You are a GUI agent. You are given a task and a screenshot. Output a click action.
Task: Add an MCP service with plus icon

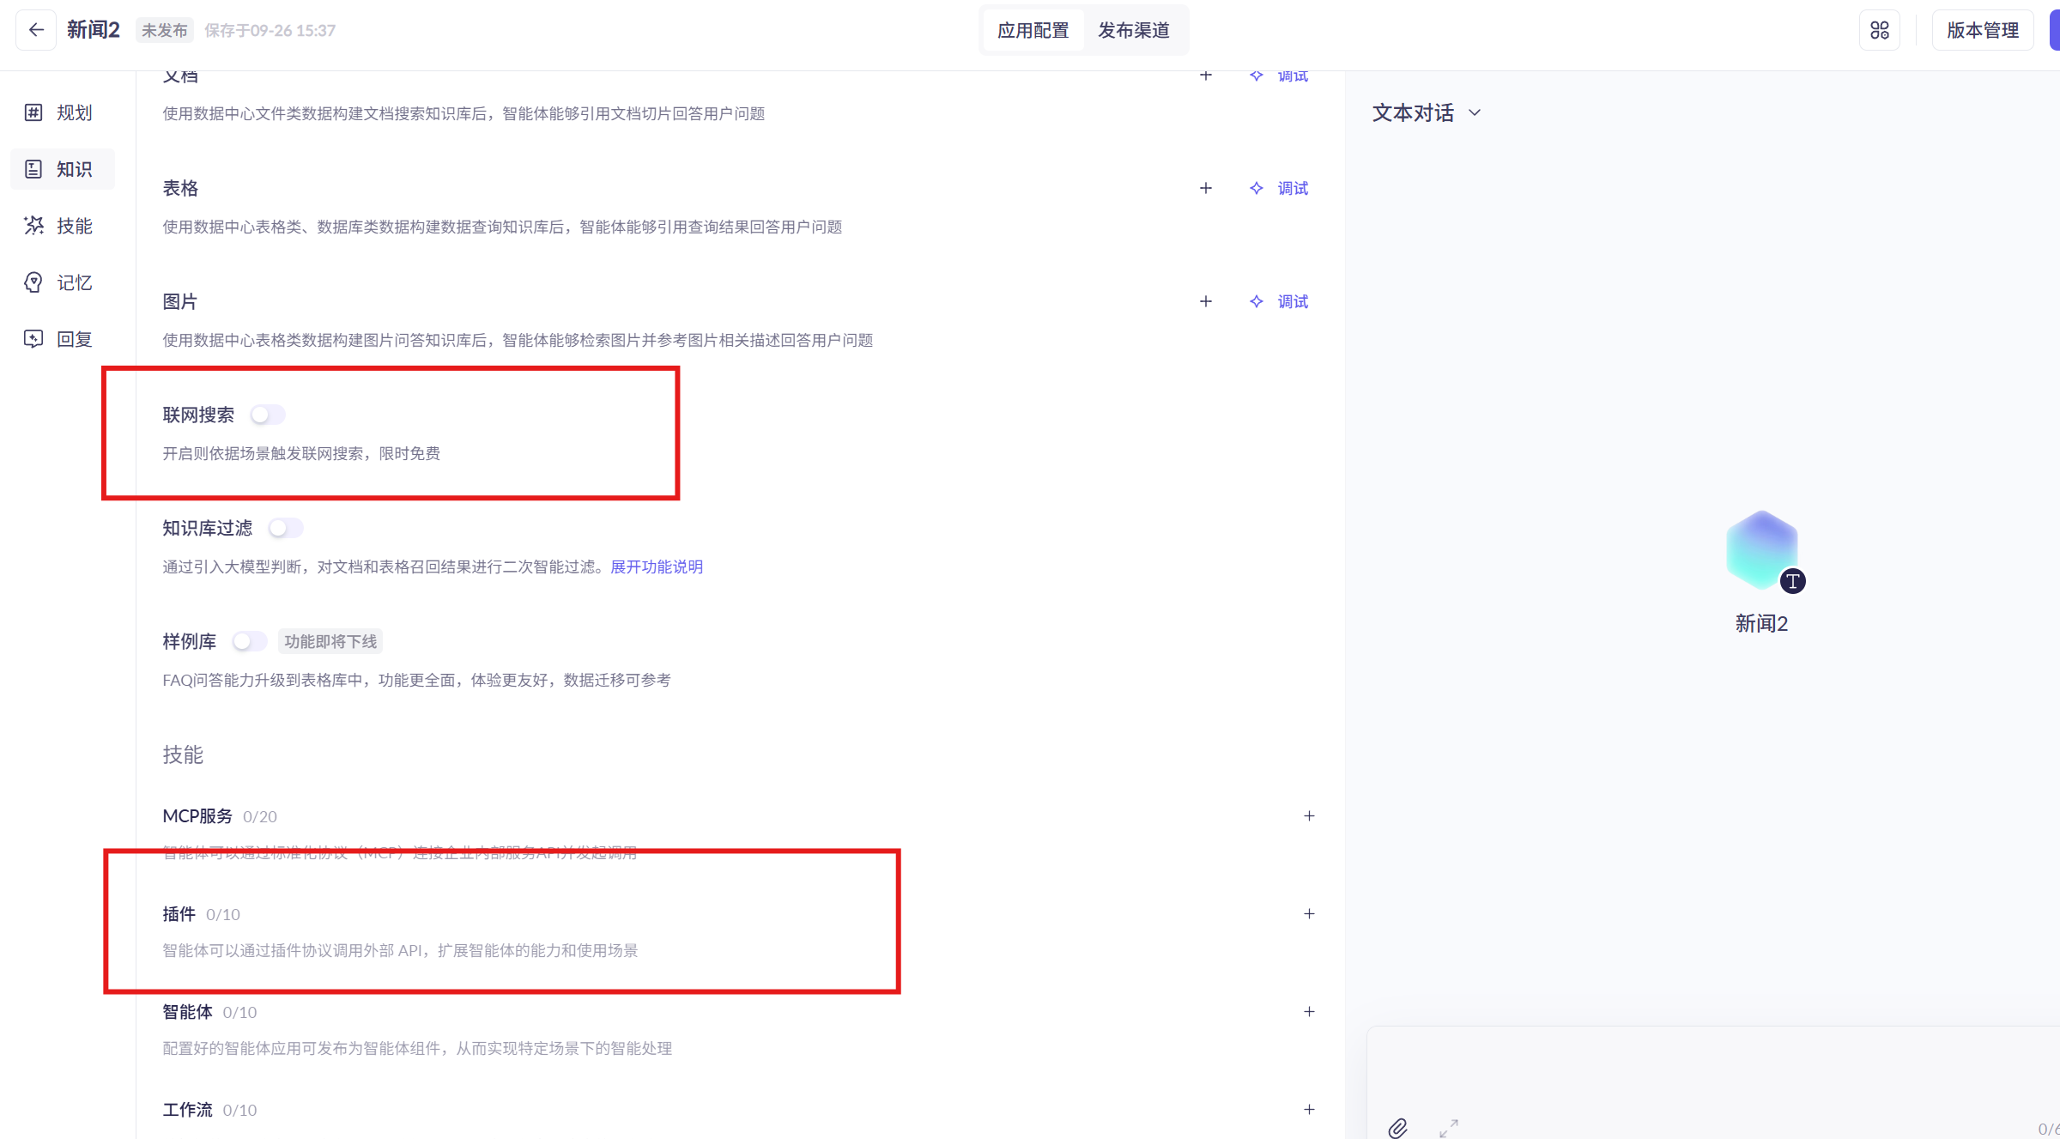1308,815
